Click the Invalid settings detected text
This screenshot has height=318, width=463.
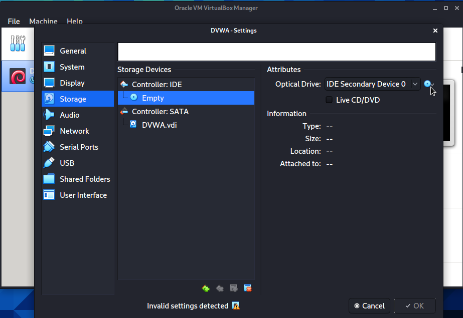pyautogui.click(x=188, y=306)
